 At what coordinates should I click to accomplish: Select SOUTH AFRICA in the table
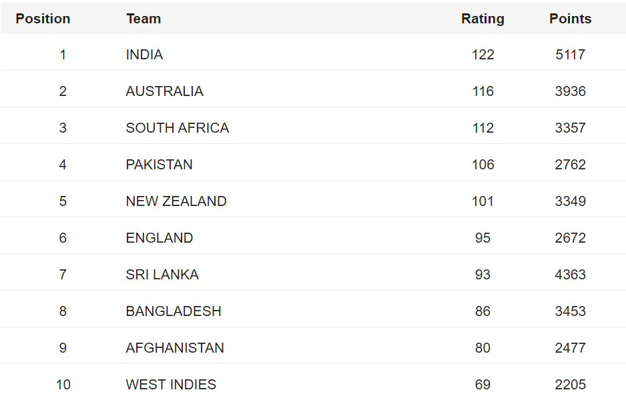pyautogui.click(x=177, y=128)
